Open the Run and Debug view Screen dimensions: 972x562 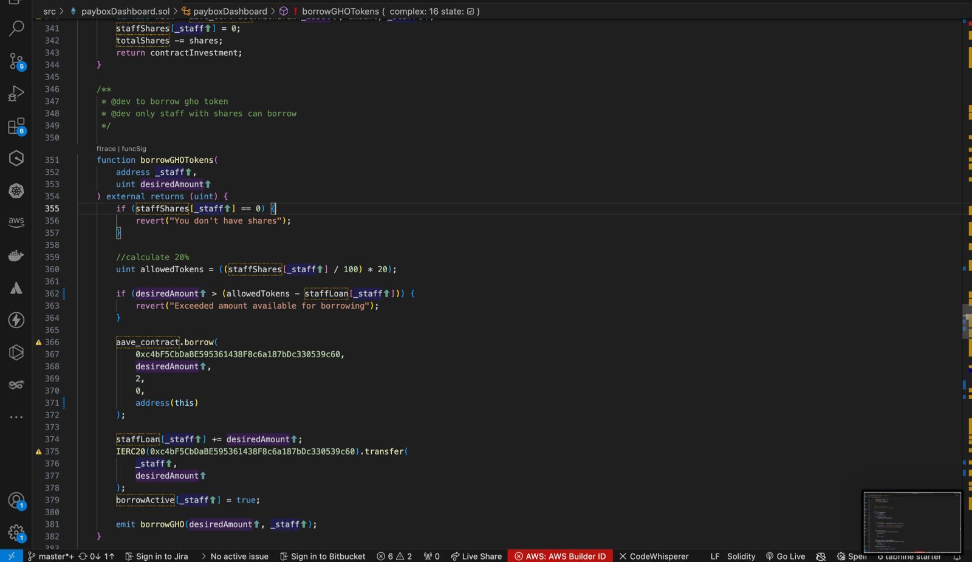(x=16, y=93)
